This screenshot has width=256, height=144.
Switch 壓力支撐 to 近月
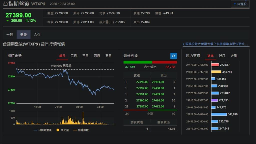222,56
